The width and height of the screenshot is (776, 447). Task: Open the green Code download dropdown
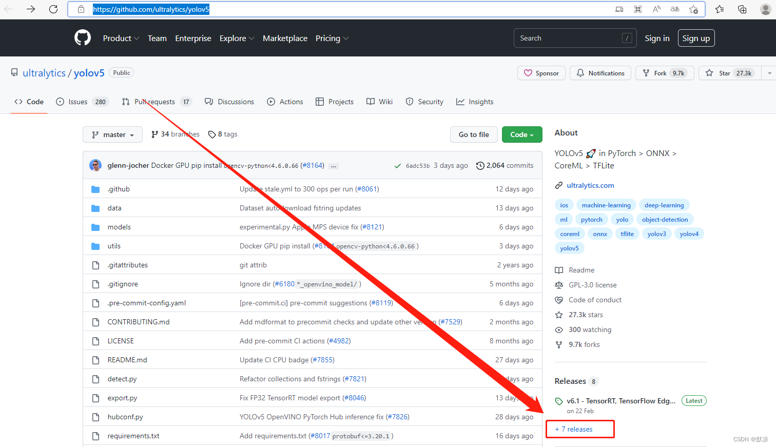pos(522,134)
